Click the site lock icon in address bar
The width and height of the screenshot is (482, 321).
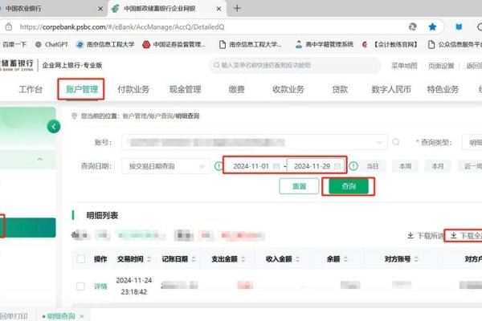coord(9,27)
